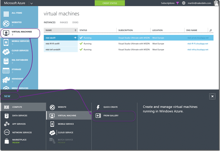The image size is (220, 151).
Task: Select the nkd-inf-svrdc01 row name
Action: click(x=53, y=49)
